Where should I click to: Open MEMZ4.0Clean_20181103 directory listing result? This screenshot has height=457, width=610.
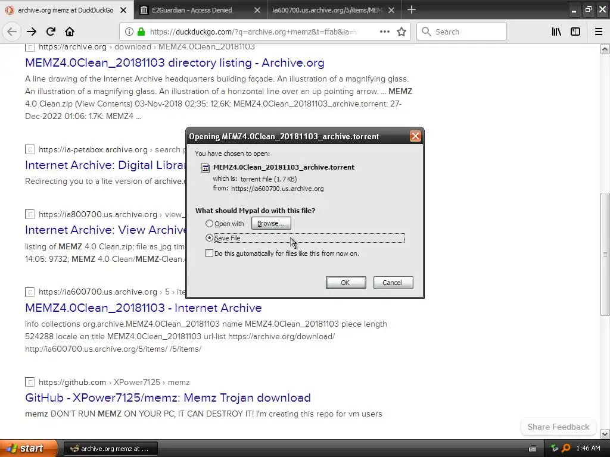click(175, 62)
